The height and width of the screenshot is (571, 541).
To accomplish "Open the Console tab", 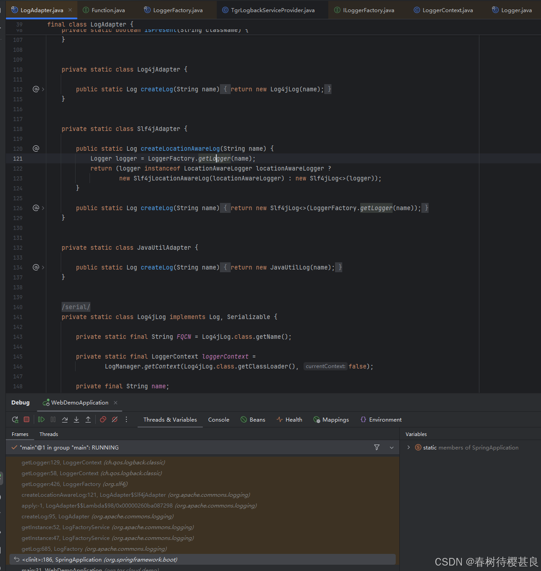I will [219, 419].
